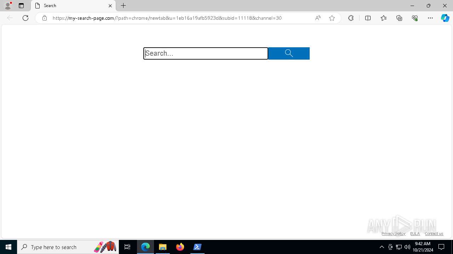Viewport: 453px width, 254px height.
Task: Open the notification center
Action: [x=441, y=247]
